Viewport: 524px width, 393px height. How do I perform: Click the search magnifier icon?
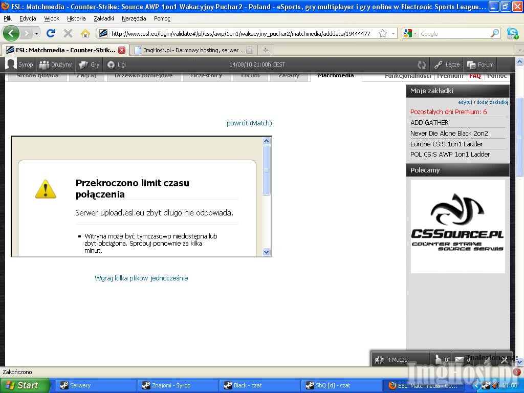pyautogui.click(x=495, y=33)
